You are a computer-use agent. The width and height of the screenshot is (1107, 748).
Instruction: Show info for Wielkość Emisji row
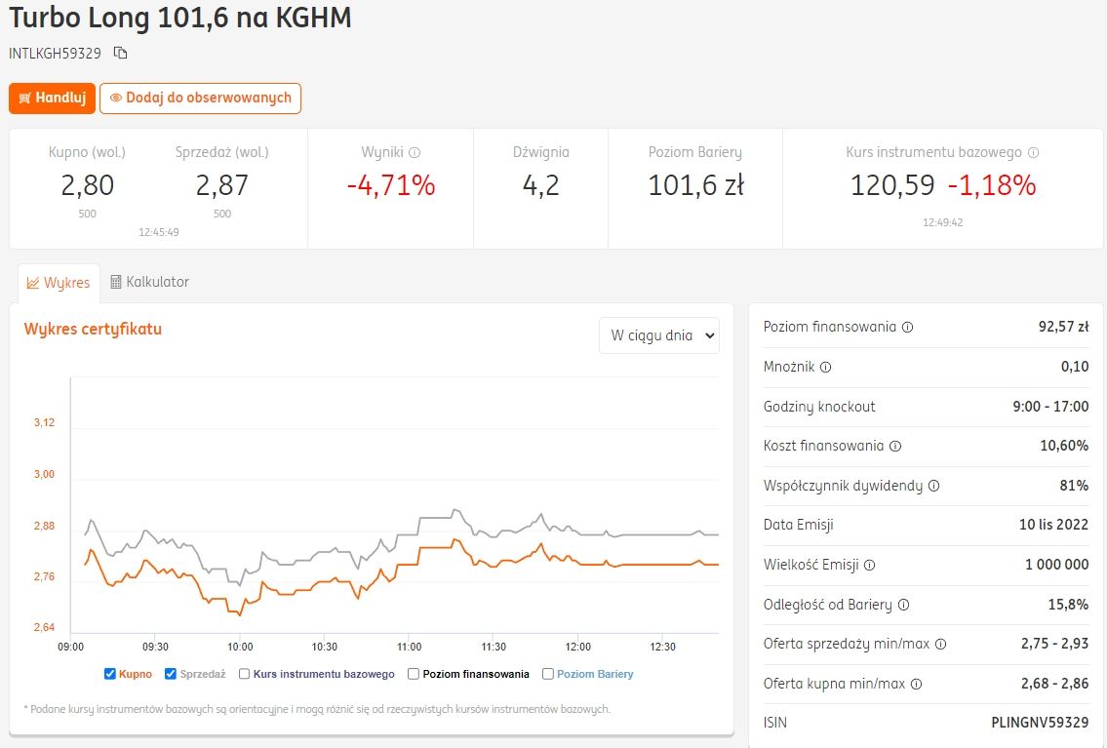coord(870,566)
